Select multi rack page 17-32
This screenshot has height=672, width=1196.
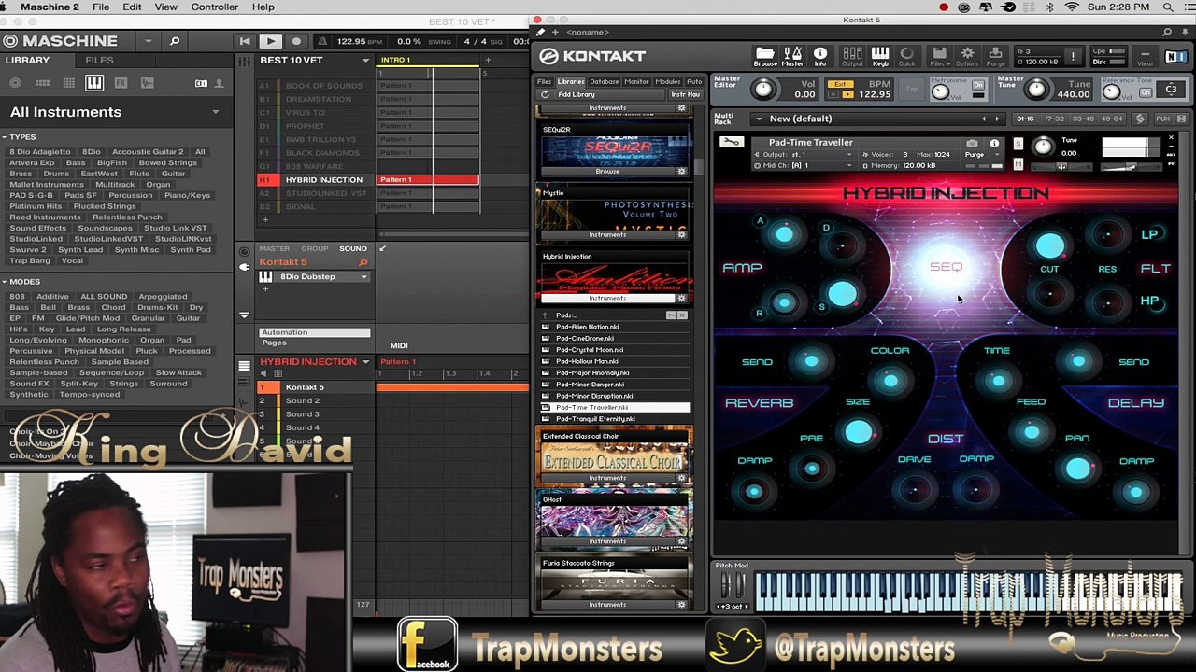(1054, 119)
